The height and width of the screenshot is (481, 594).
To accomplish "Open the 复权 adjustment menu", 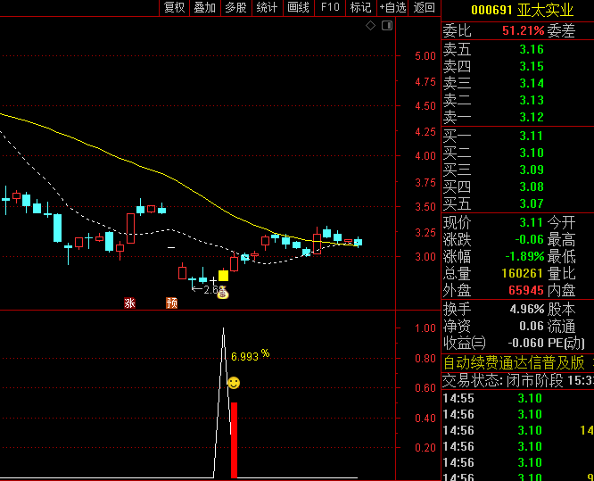I will (174, 7).
